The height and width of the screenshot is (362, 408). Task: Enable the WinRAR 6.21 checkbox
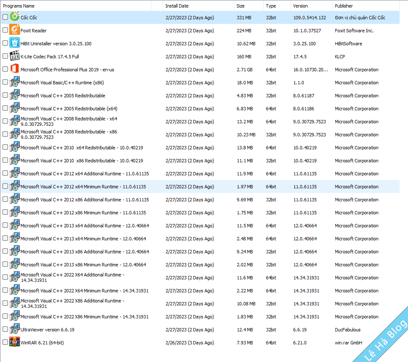tap(5, 342)
